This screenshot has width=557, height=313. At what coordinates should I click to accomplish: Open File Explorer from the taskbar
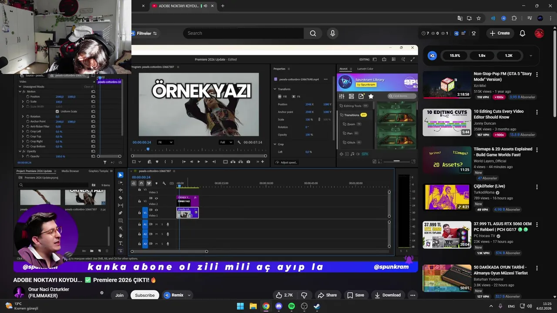(253, 306)
